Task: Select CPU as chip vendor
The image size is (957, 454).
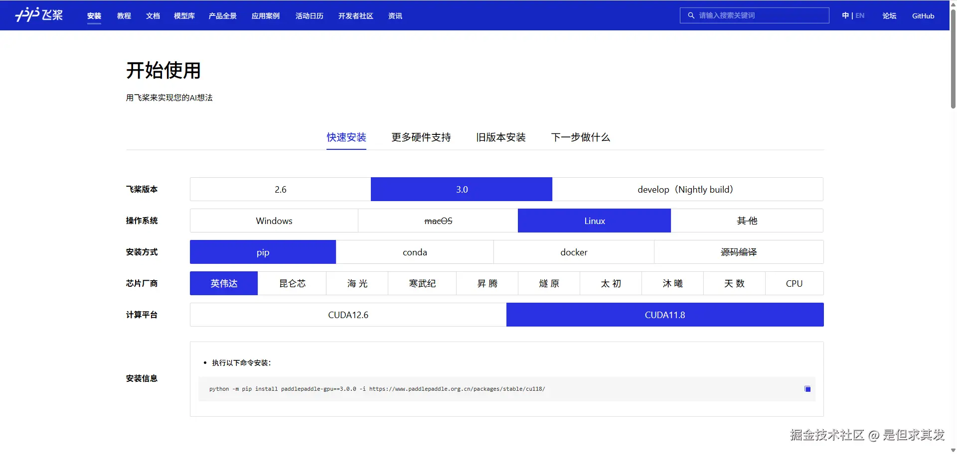Action: click(794, 283)
